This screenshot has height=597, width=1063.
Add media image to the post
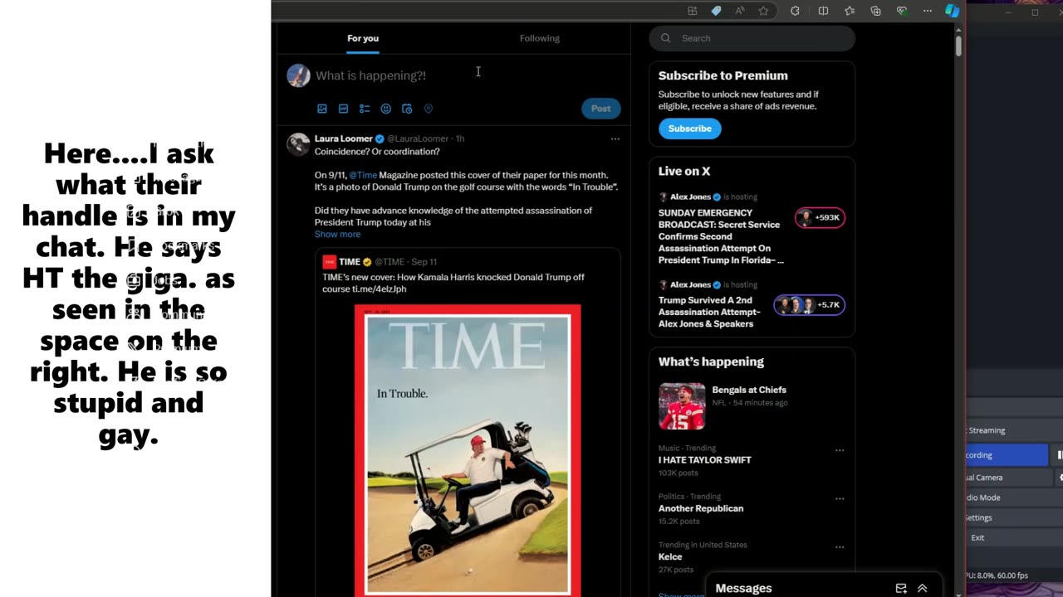[x=322, y=109]
